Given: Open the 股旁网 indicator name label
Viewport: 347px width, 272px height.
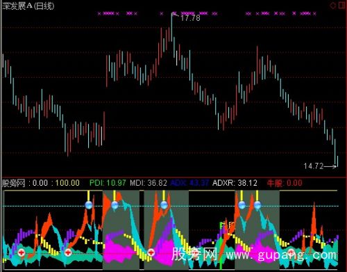Looking at the screenshot, I should 13,183.
